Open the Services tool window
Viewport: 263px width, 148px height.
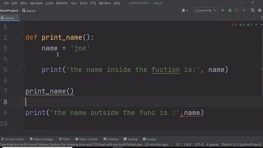tap(150, 139)
